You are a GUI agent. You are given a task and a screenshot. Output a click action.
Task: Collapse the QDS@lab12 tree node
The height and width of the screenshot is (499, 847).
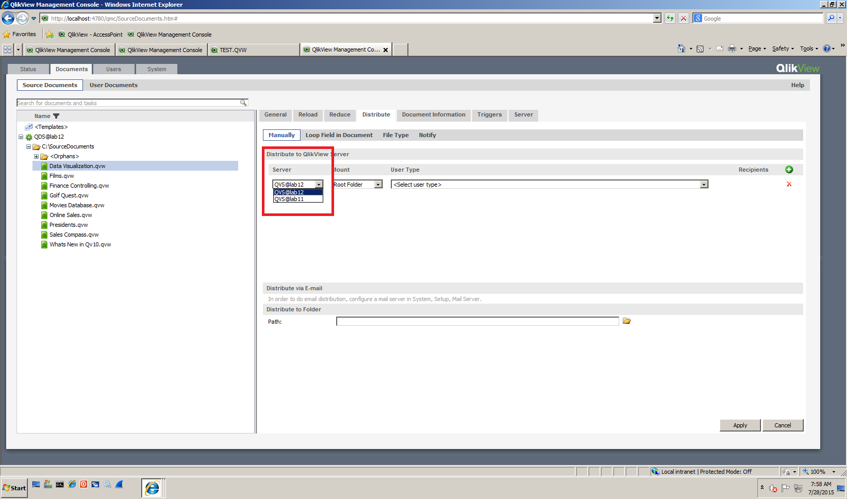[x=21, y=137]
